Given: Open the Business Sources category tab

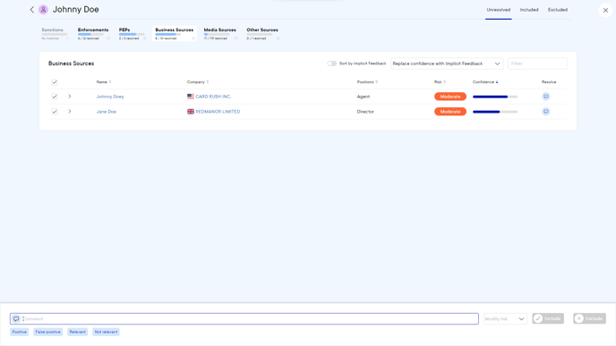Looking at the screenshot, I should pyautogui.click(x=175, y=34).
